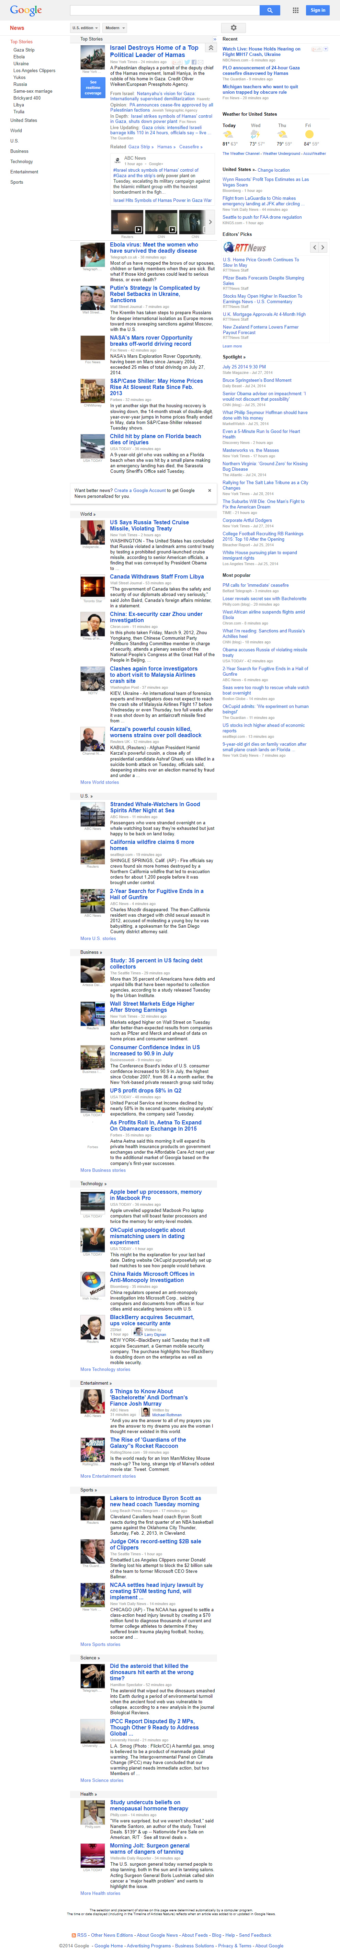Screen dimensions: 340x1957
Task: Select Sports in the left sidebar
Action: pos(17,182)
